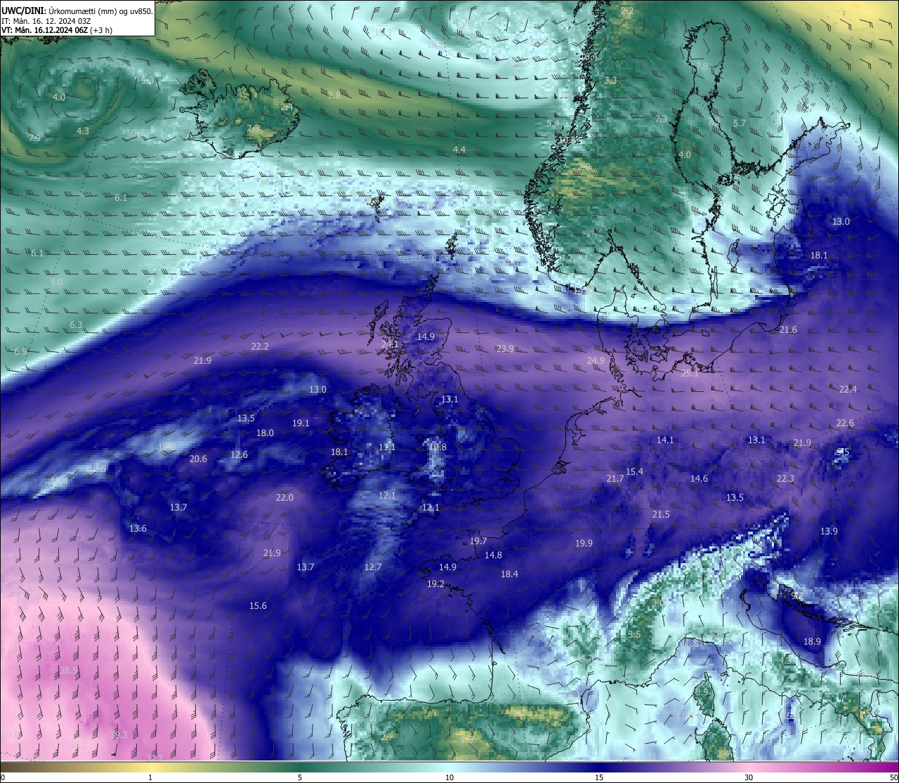
Task: Click the 13.6 value label
Action: pos(138,528)
